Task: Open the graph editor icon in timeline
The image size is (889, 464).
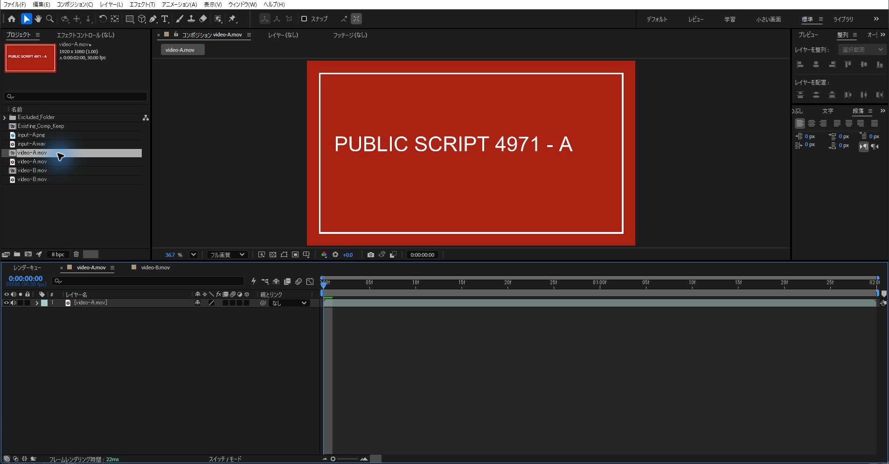Action: (x=310, y=281)
